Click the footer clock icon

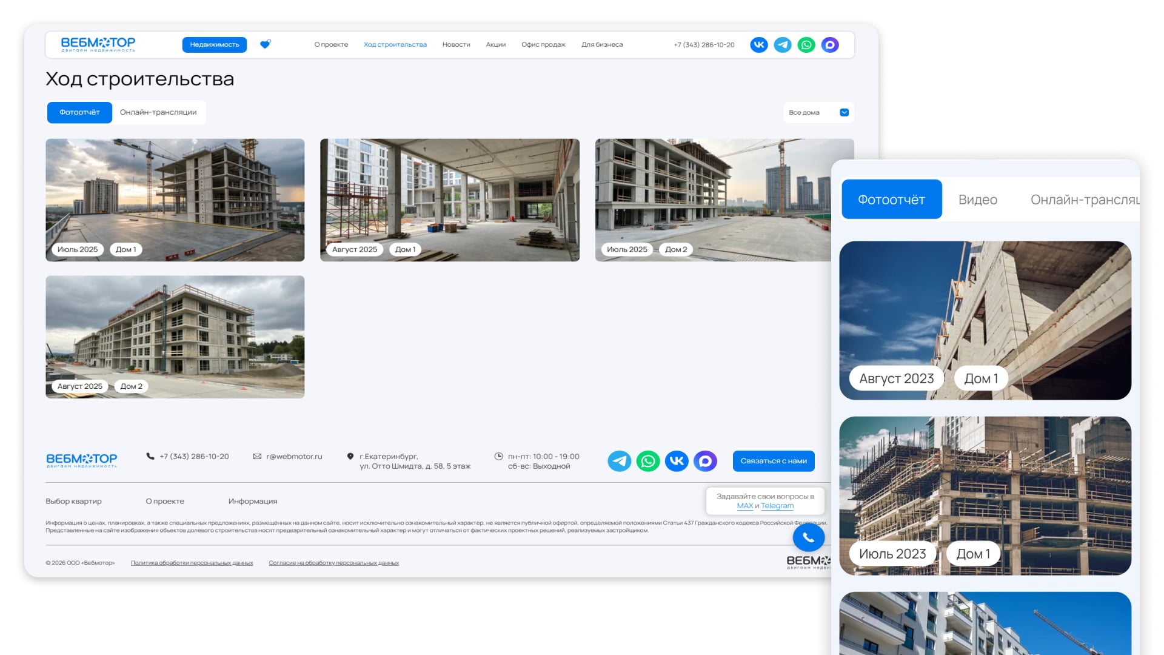pyautogui.click(x=498, y=456)
